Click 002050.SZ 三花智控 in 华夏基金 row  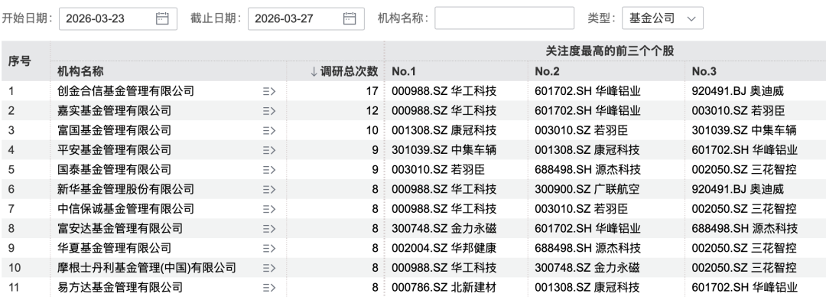744,248
